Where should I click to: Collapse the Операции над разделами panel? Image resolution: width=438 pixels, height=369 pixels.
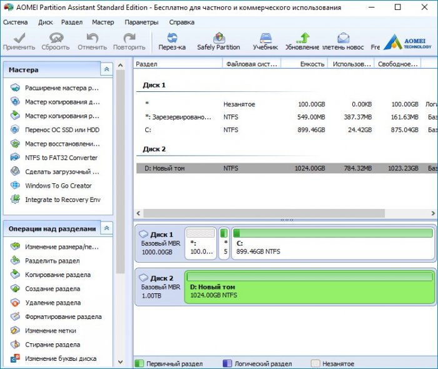point(106,228)
